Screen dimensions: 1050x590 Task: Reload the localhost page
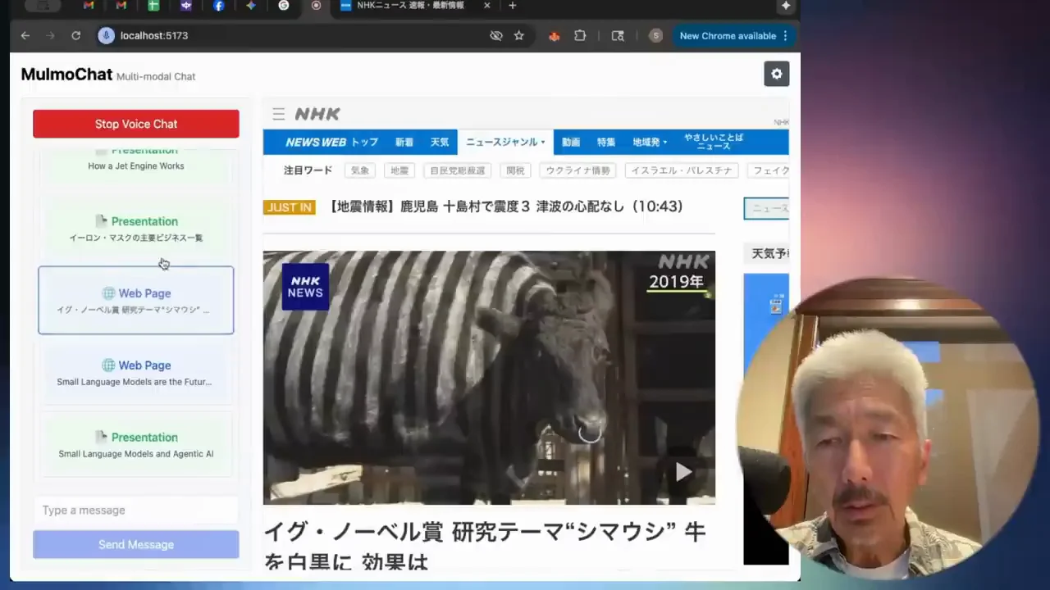[75, 35]
